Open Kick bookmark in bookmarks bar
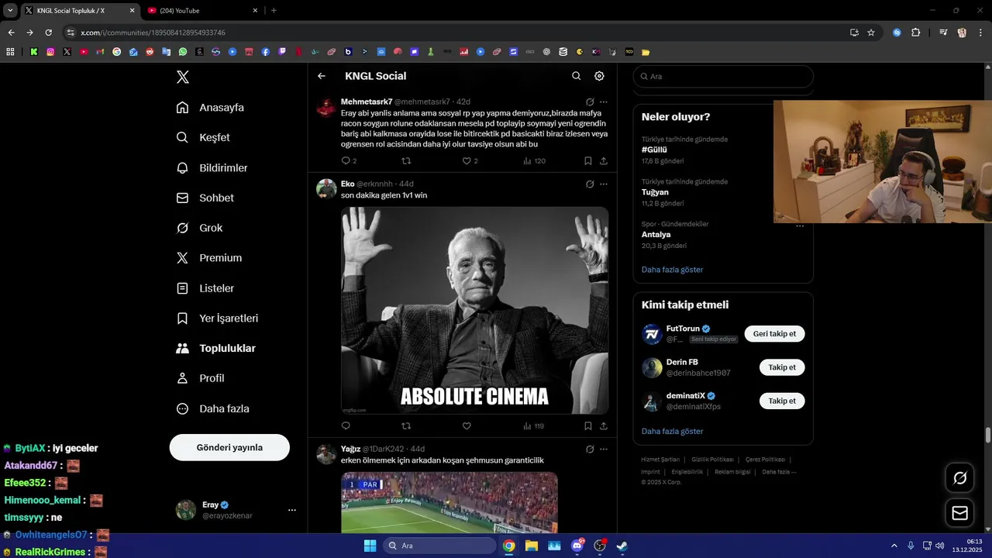992x558 pixels. (34, 52)
